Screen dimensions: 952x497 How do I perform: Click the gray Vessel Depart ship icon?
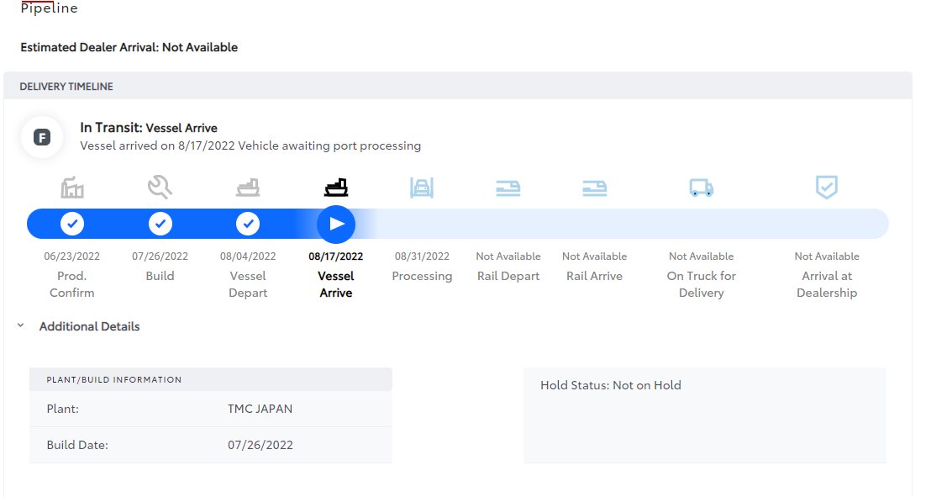(x=248, y=188)
